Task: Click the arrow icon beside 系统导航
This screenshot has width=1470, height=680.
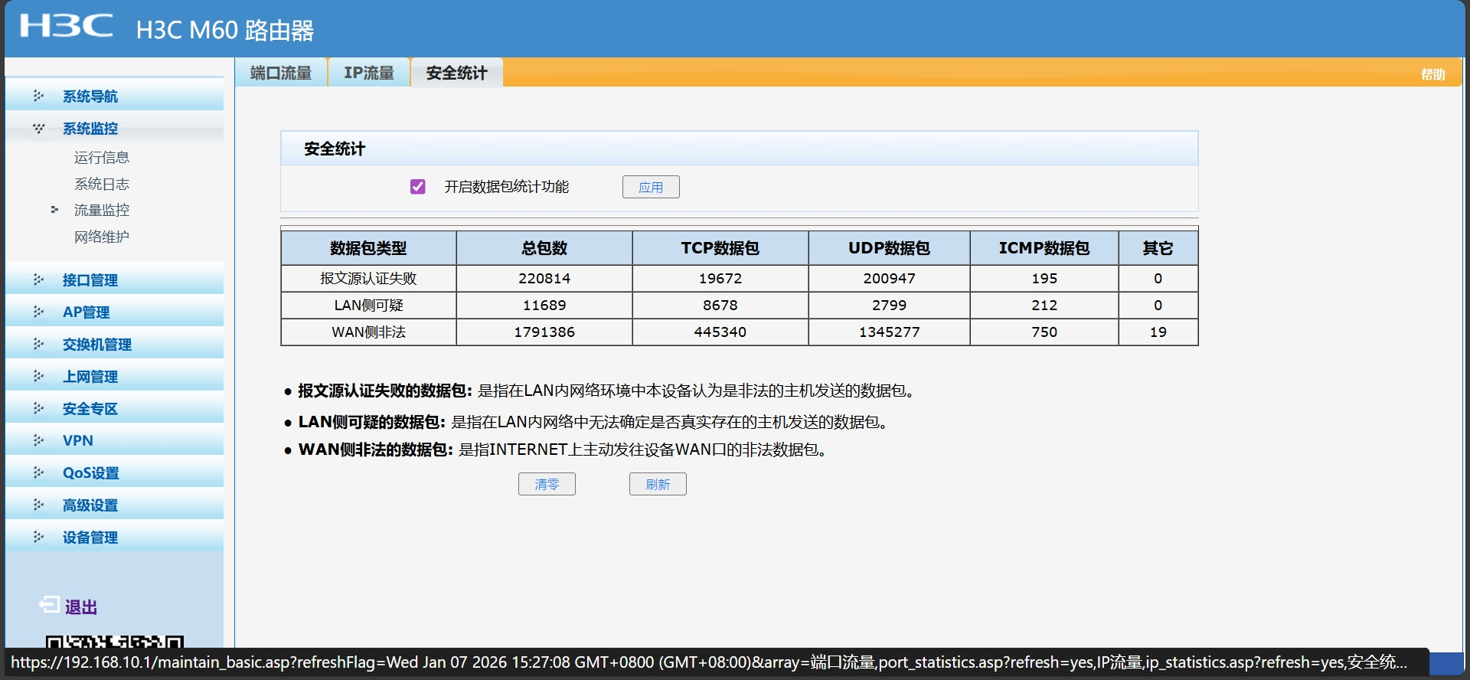Action: click(x=38, y=96)
